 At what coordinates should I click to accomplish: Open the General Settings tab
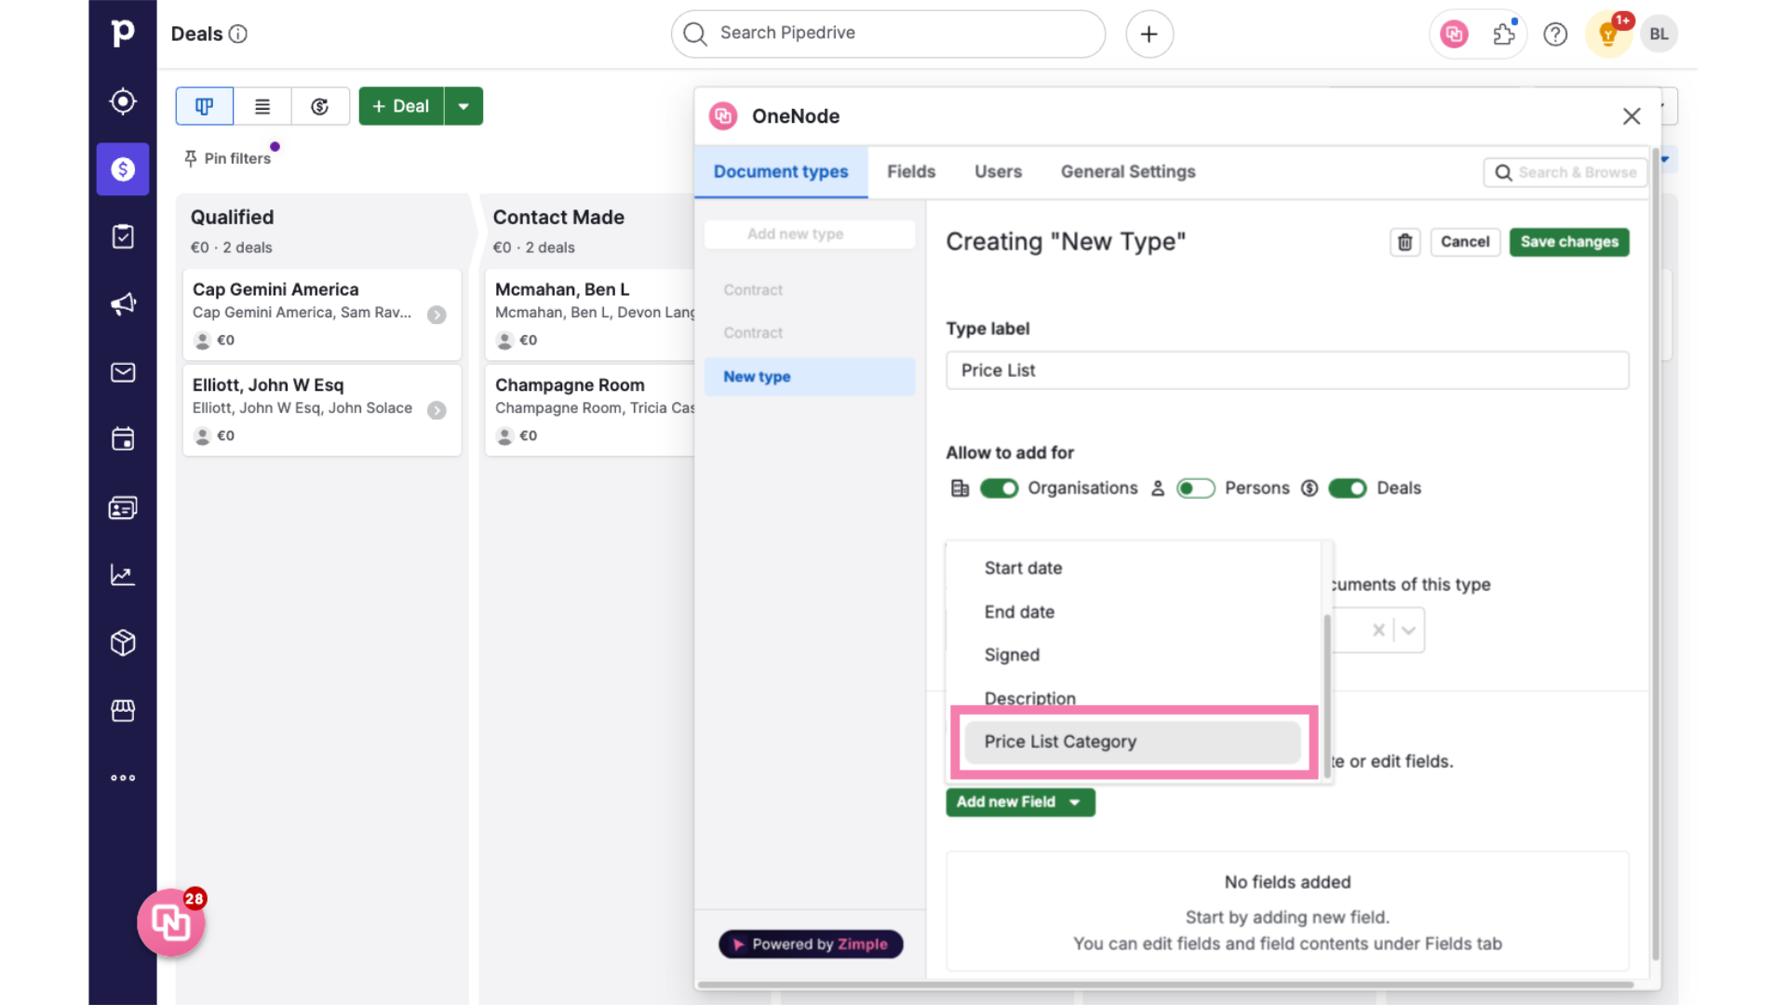(x=1128, y=172)
